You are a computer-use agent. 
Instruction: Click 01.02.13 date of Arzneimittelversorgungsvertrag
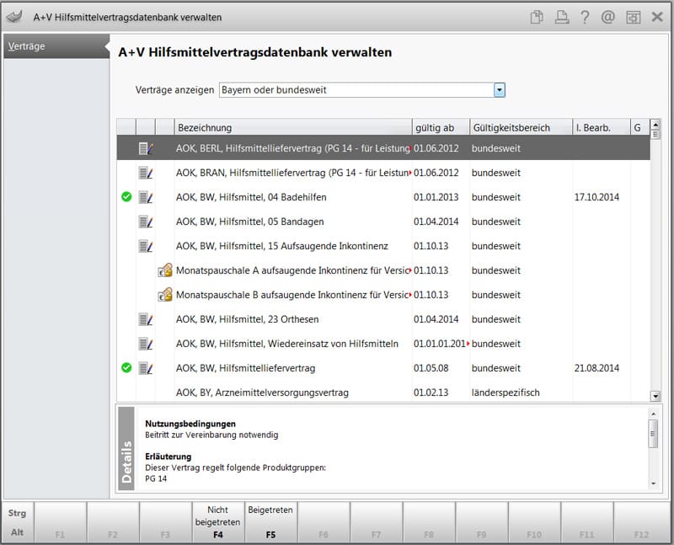[x=431, y=393]
